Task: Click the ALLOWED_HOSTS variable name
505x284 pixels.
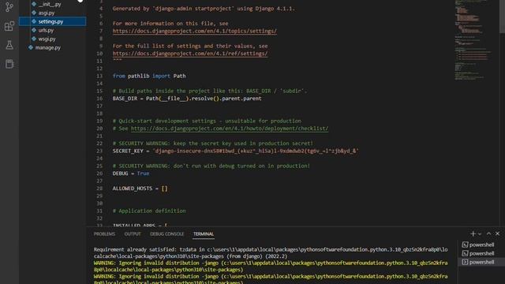Action: (133, 189)
